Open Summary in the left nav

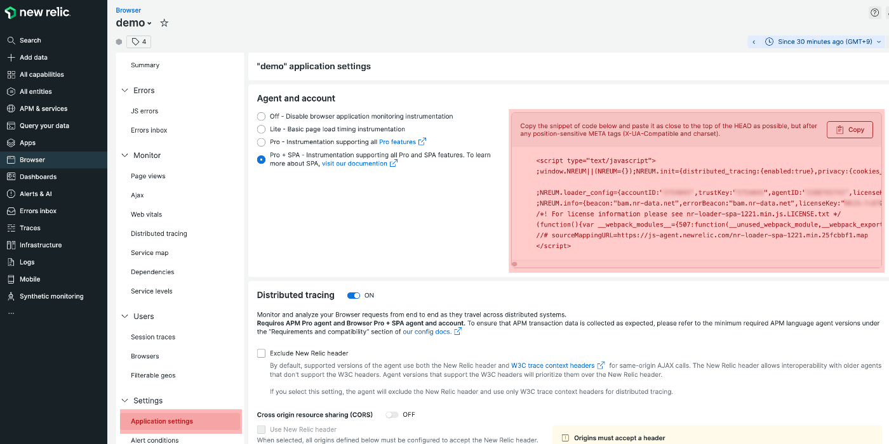pyautogui.click(x=145, y=65)
